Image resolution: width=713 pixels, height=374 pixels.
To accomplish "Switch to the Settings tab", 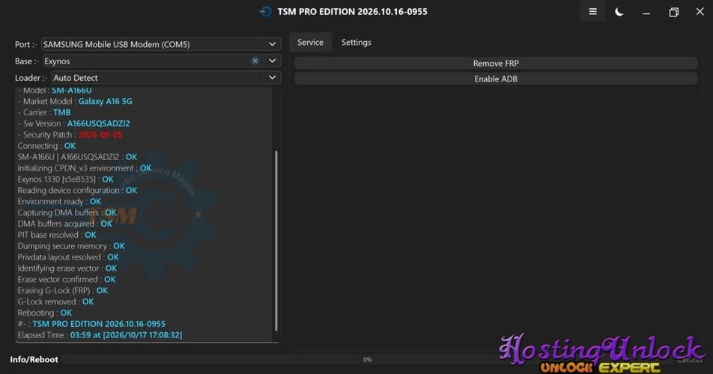I will [356, 42].
